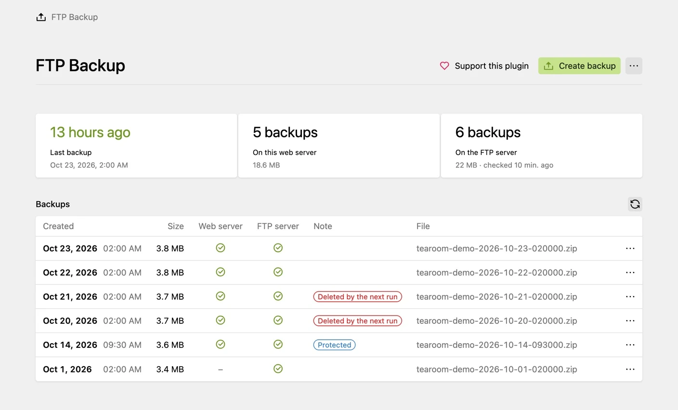Screen dimensions: 678x410
Task: Open the header more options menu
Action: [634, 66]
